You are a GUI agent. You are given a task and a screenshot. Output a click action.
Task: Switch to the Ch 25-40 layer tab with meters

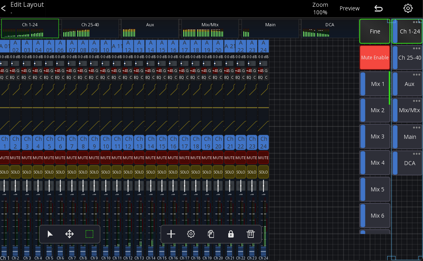tap(90, 29)
